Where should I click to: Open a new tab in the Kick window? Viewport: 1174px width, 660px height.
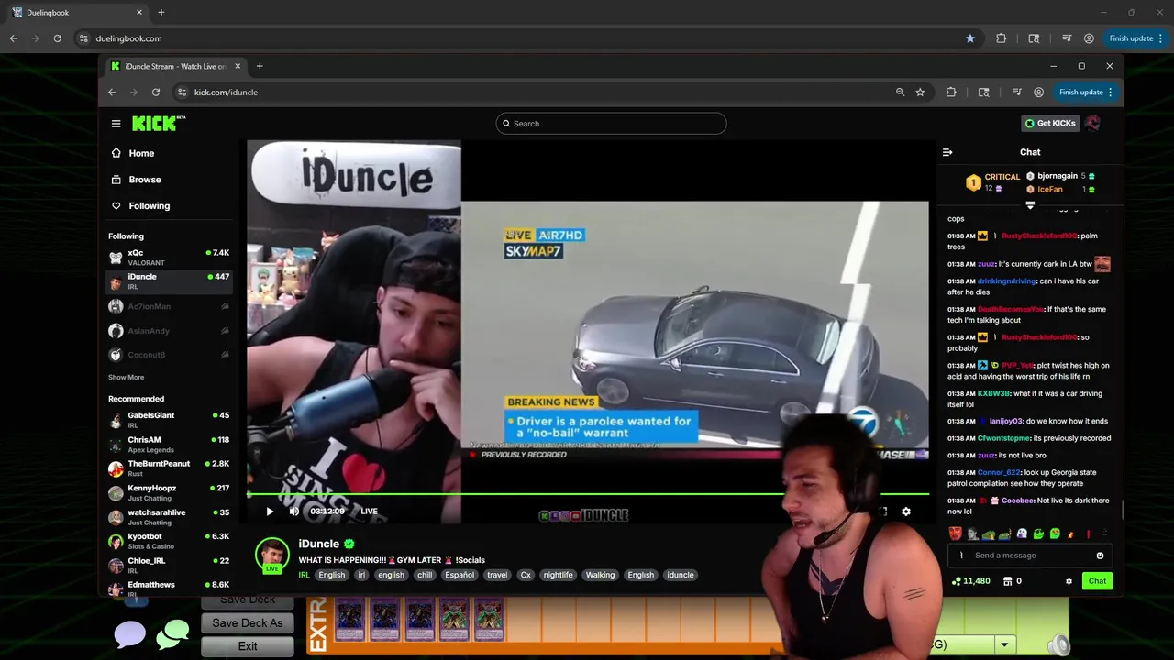coord(260,66)
